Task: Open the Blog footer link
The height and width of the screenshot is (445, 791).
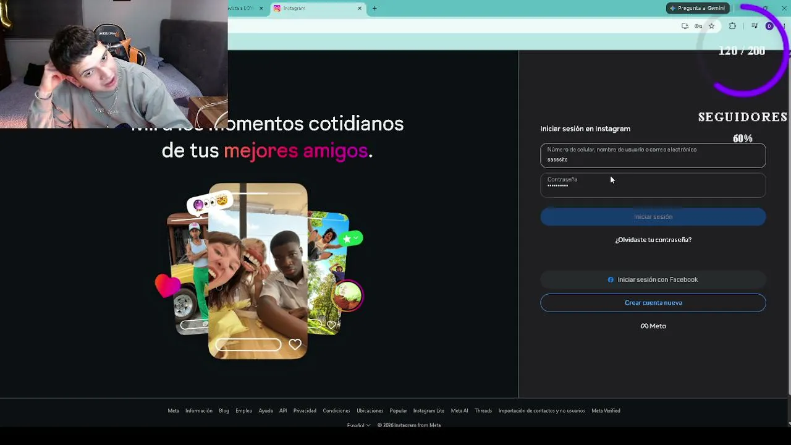Action: [224, 410]
